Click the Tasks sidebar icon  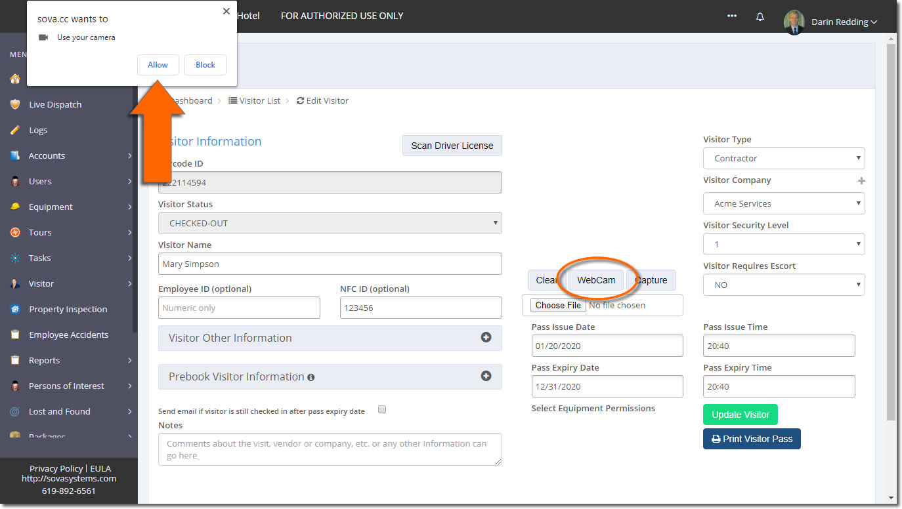pyautogui.click(x=15, y=258)
